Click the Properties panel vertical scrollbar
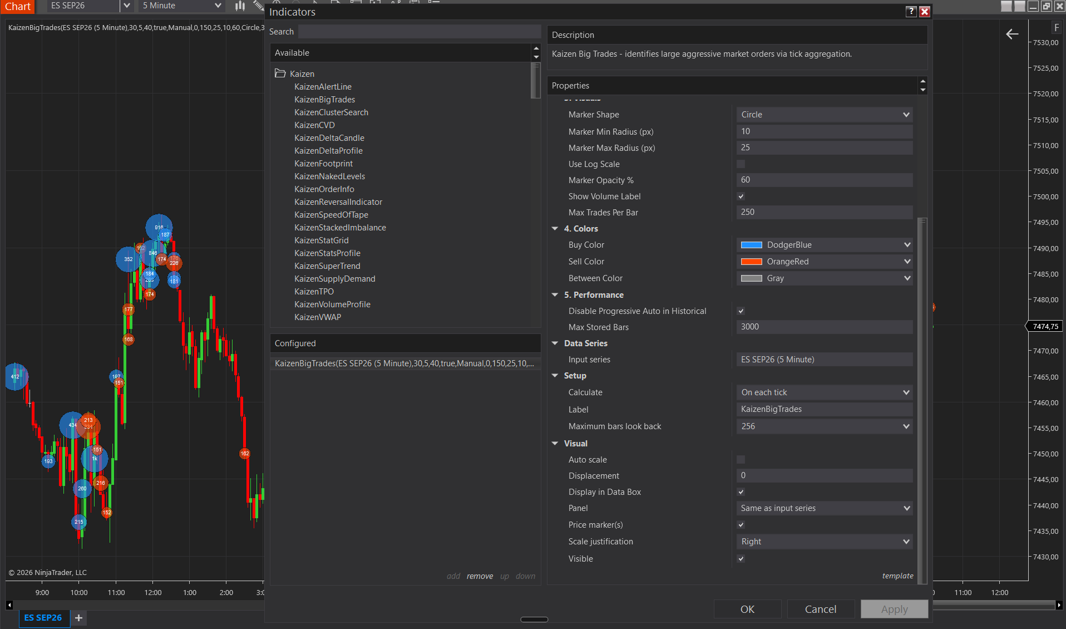Image resolution: width=1066 pixels, height=629 pixels. tap(922, 400)
